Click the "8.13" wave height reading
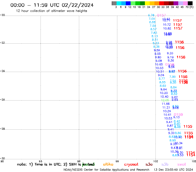Image resolution: width=196 pixels, height=172 pixels. pyautogui.click(x=155, y=36)
